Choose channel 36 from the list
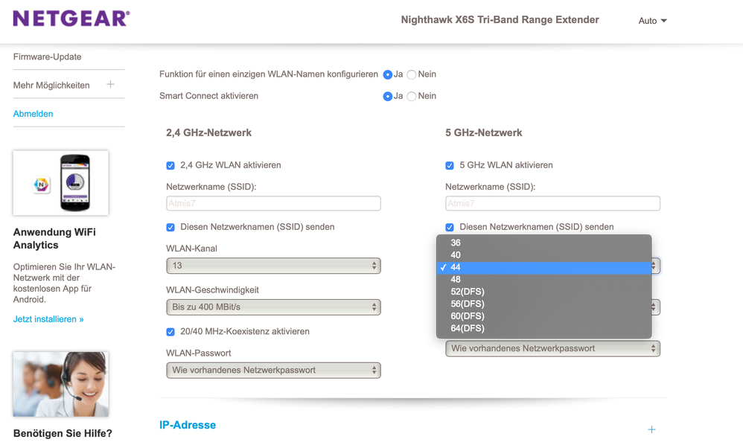This screenshot has height=442, width=743. (456, 243)
